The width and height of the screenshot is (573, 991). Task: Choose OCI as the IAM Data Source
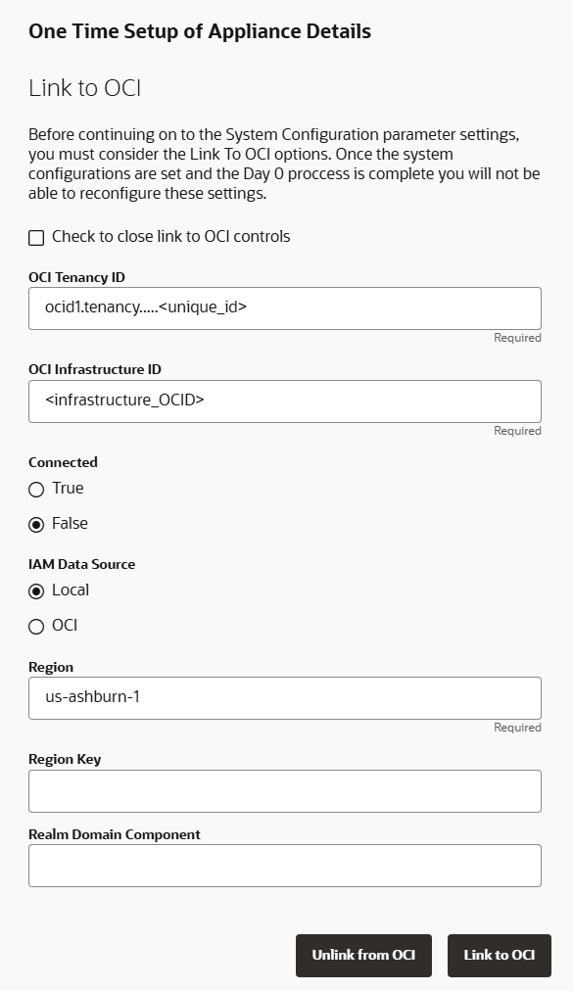point(36,626)
